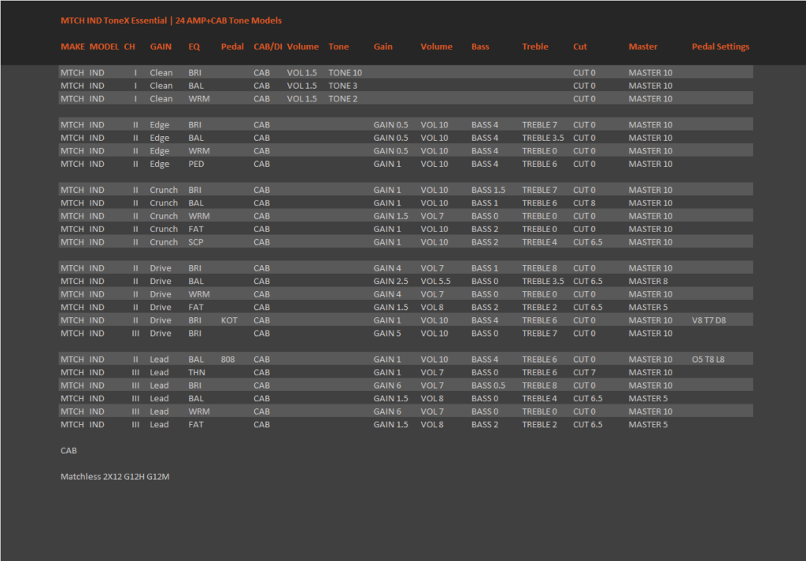This screenshot has width=806, height=561.
Task: Select the 'GAIN 2.5' cell
Action: (390, 282)
